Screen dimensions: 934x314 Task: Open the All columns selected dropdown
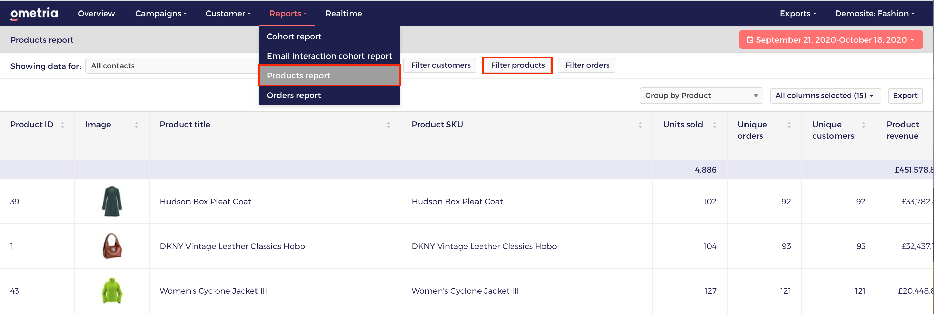point(825,95)
